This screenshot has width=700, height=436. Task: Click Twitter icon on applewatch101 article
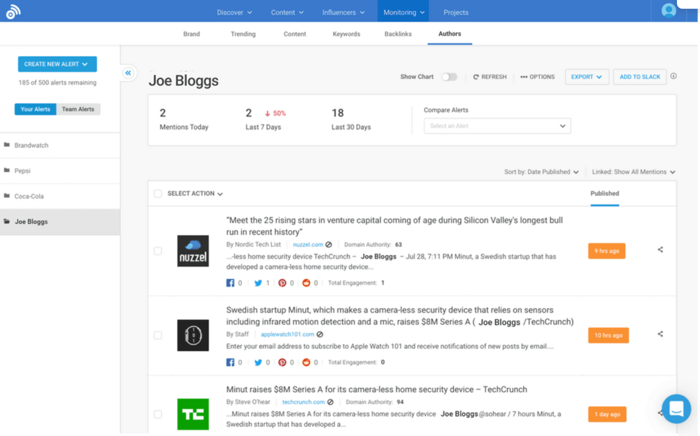pos(258,362)
